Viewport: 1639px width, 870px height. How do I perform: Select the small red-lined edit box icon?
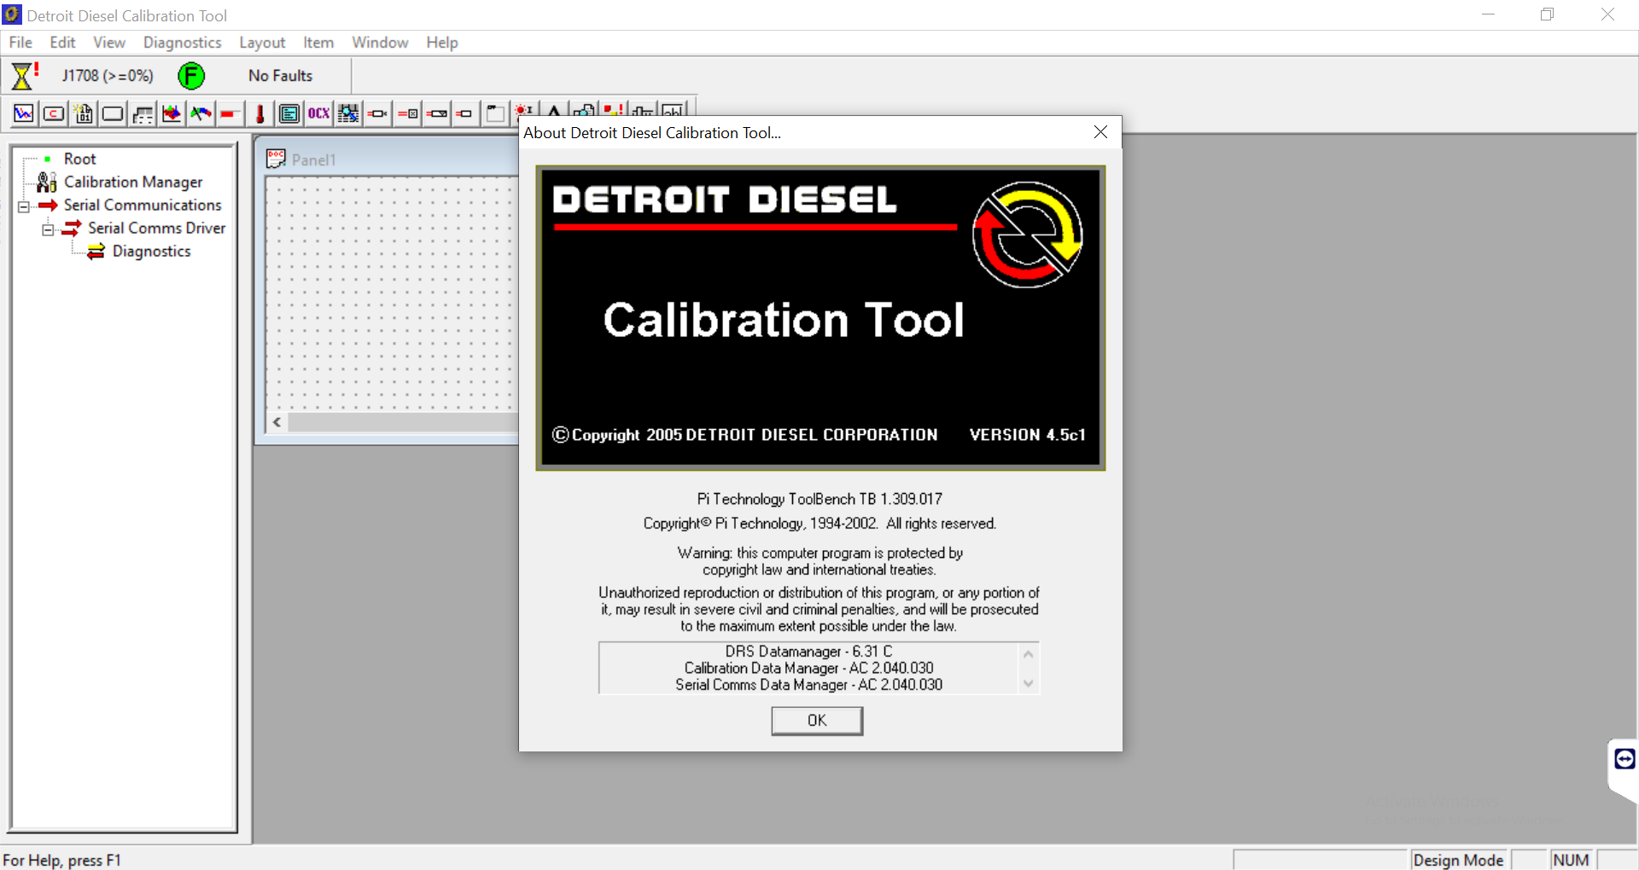(x=464, y=113)
